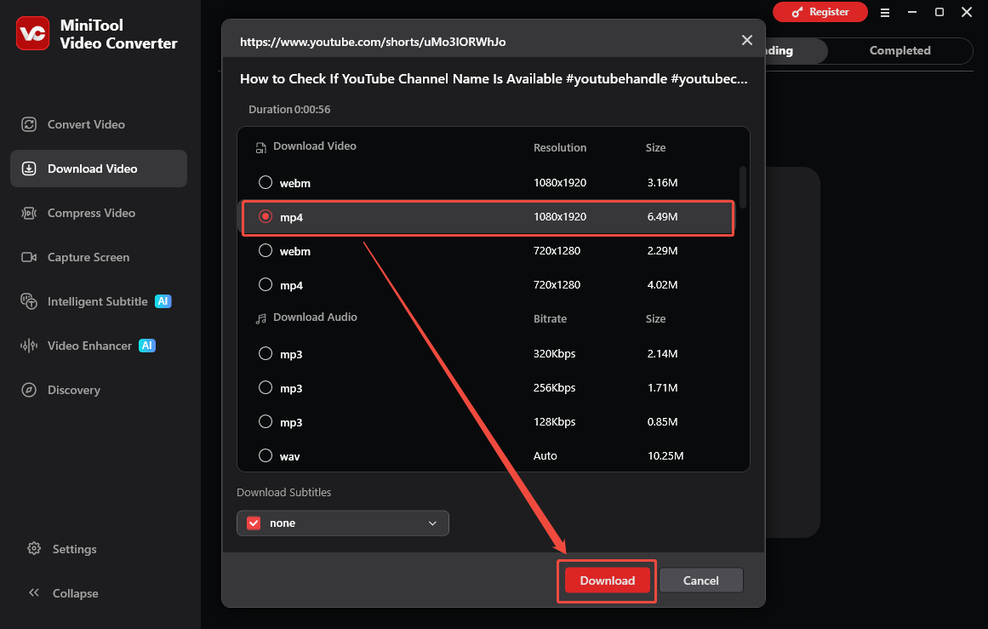The image size is (988, 629).
Task: Choose mp3 320Kbps audio radio button
Action: click(266, 353)
